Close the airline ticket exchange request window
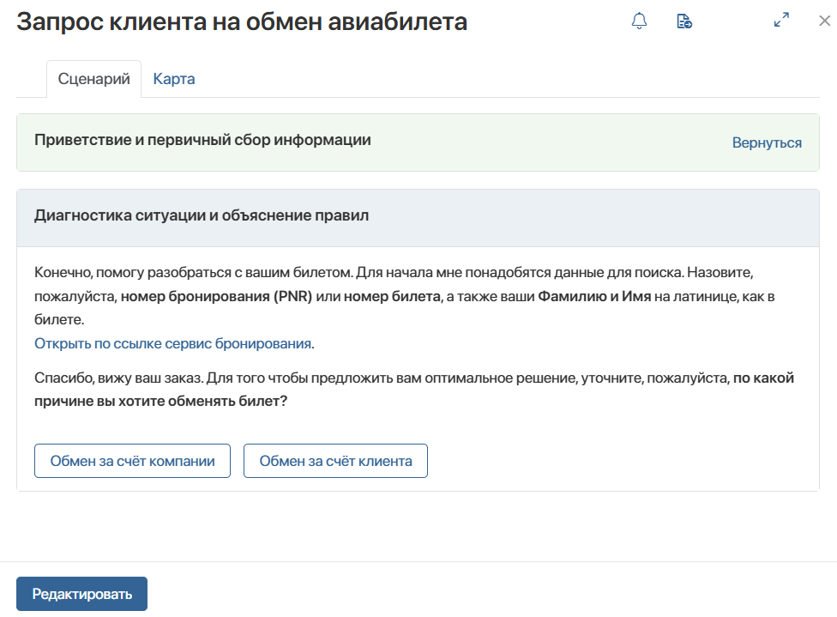This screenshot has height=617, width=837. 823,21
